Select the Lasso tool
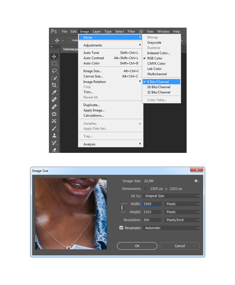235x285 pixels. click(54, 71)
